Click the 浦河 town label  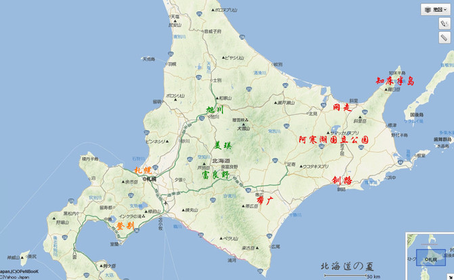[x=231, y=260]
